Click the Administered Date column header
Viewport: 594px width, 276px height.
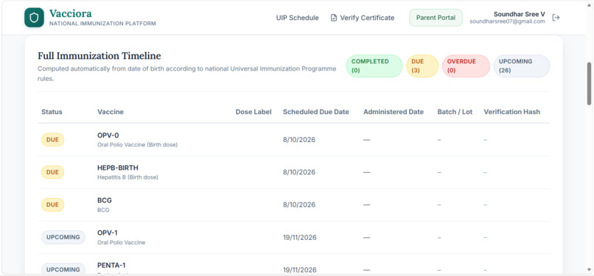pyautogui.click(x=394, y=112)
